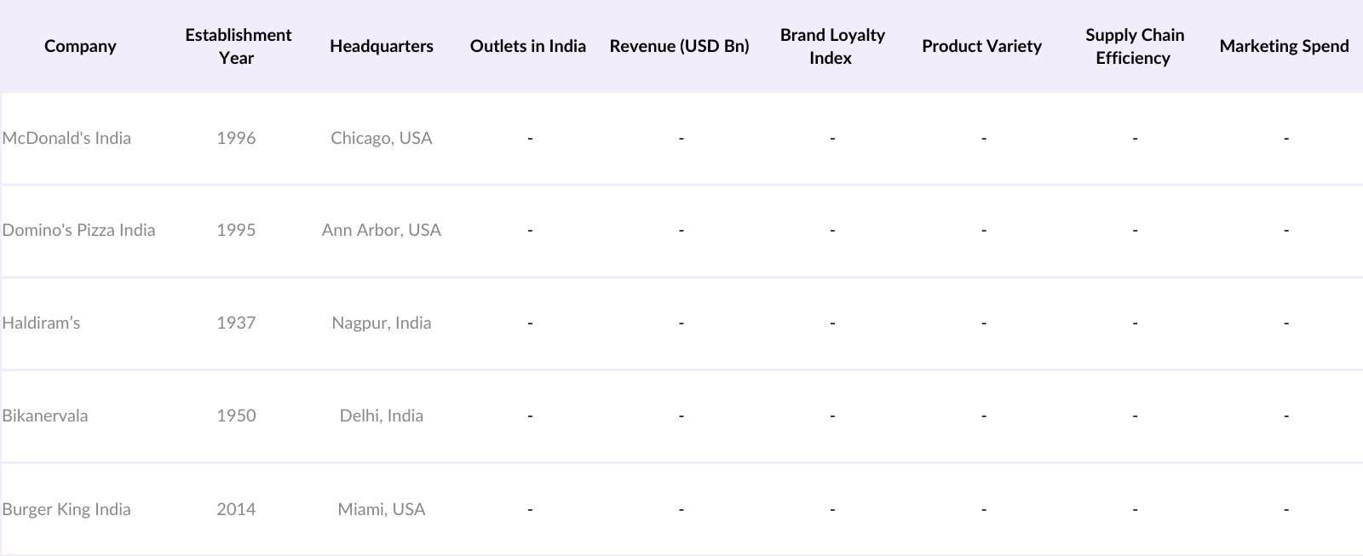
Task: Select the Nagpur, India headquarters cell
Action: (381, 323)
